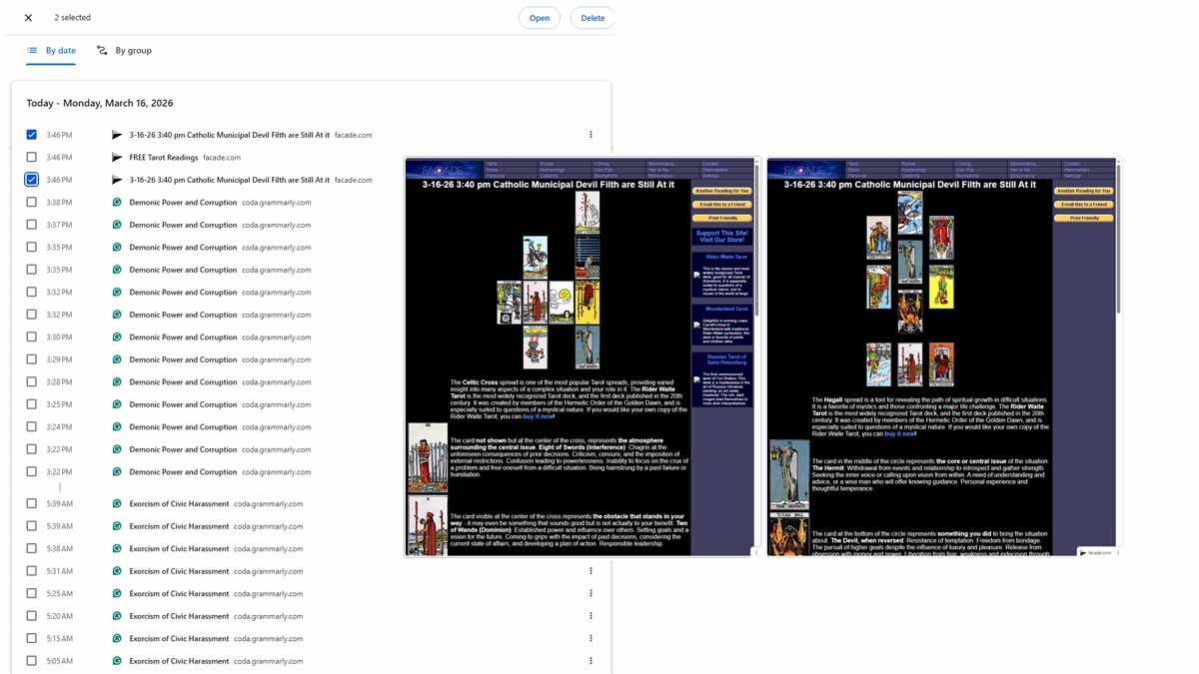Open the 3:28 PM Demonic Power and Corruption link

(x=183, y=382)
